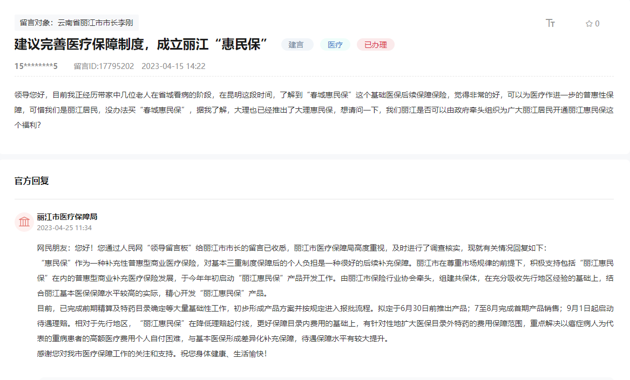Select the 建言 category tag
The image size is (630, 380).
point(296,45)
